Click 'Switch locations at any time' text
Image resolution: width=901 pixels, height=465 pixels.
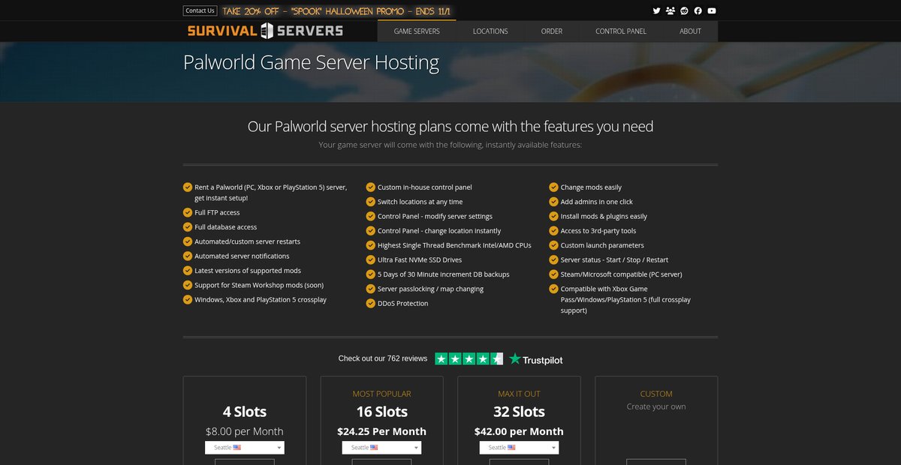pyautogui.click(x=420, y=202)
